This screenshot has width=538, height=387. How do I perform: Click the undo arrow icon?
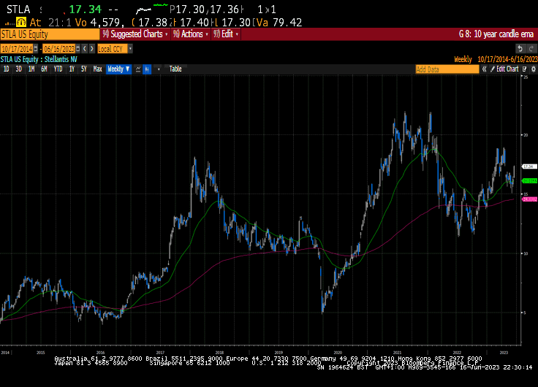coord(520,49)
